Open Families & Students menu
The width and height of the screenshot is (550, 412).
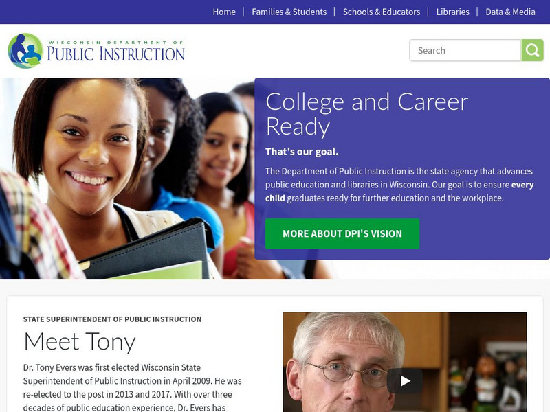(x=289, y=12)
